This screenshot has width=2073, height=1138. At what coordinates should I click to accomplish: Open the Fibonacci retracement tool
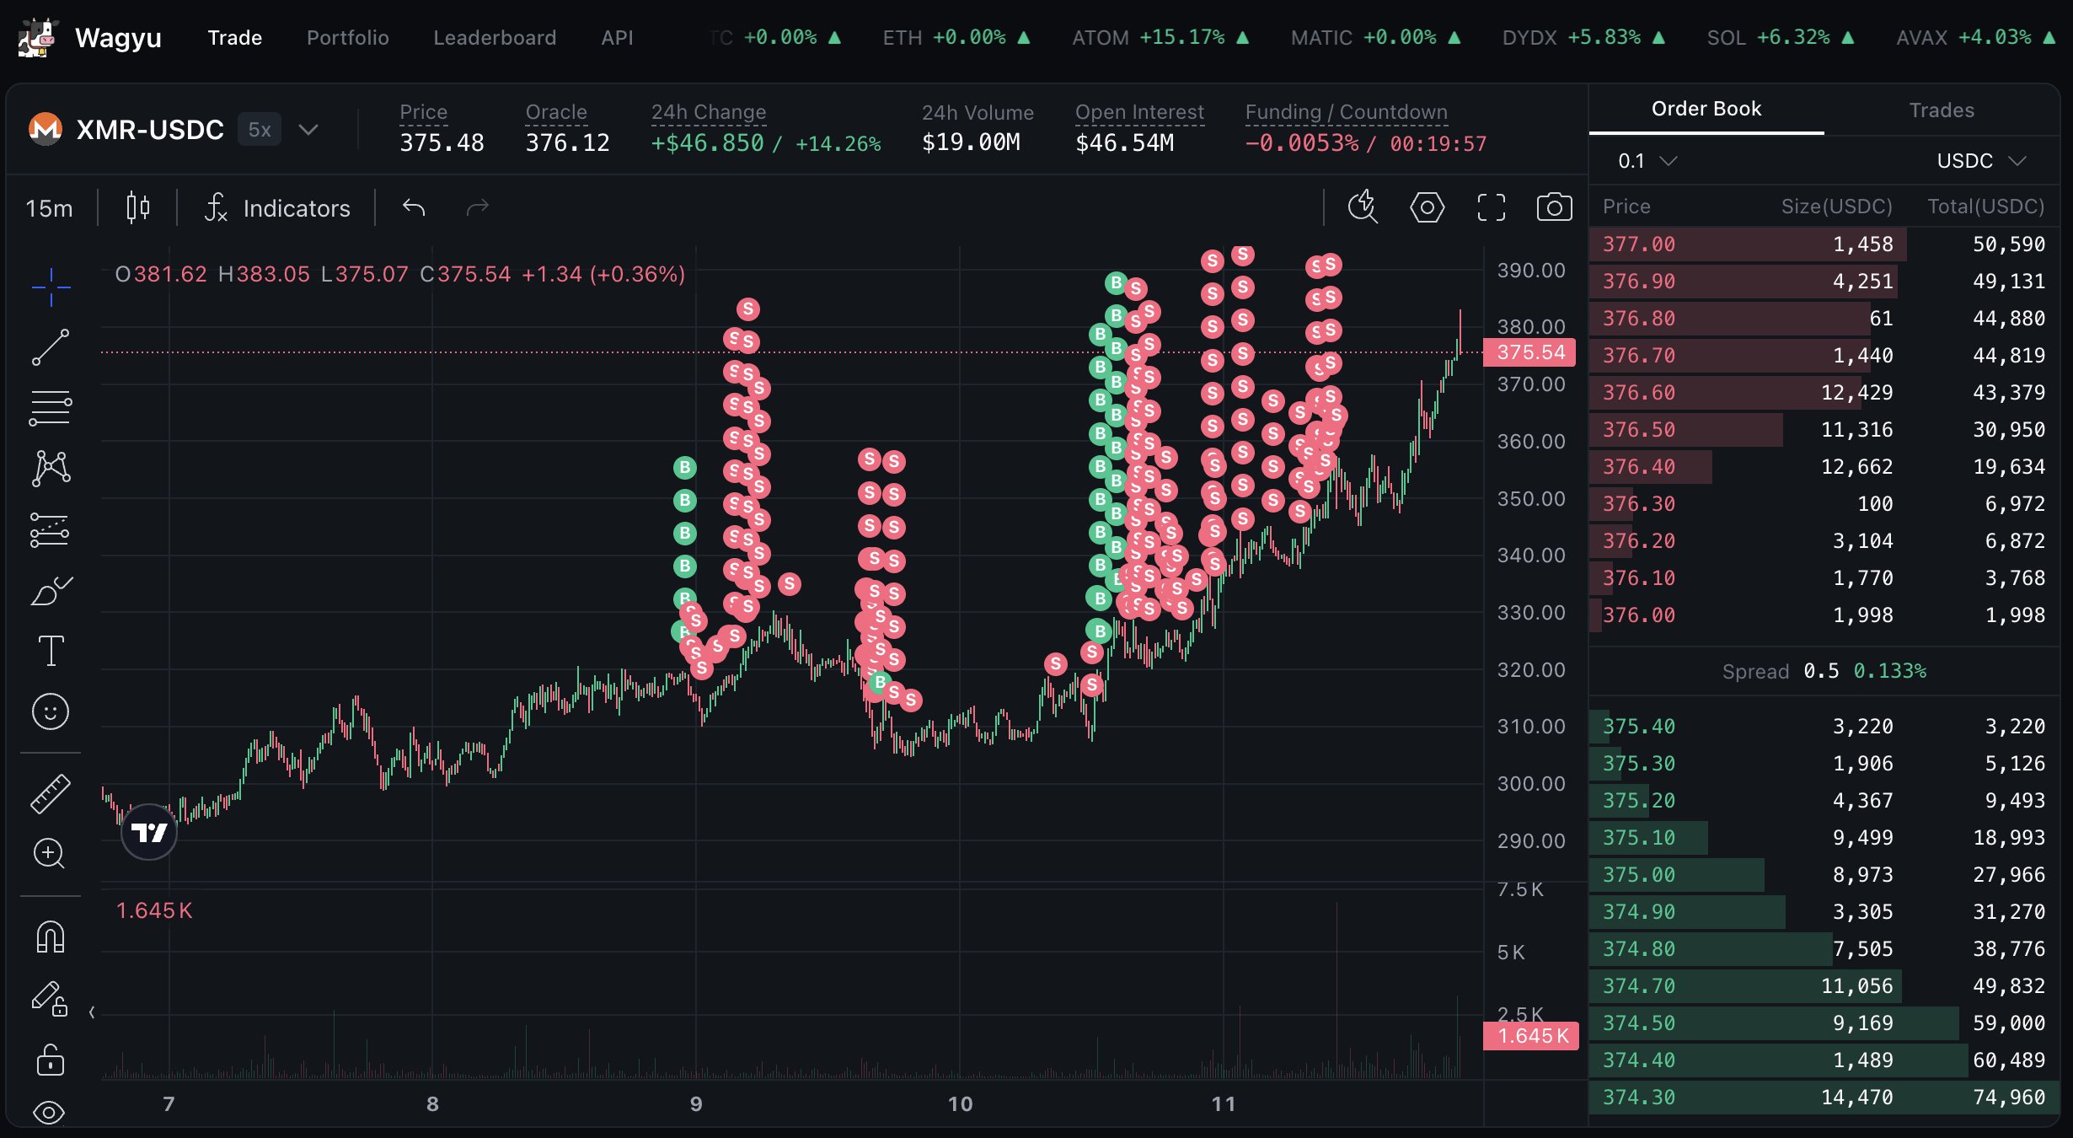pos(51,408)
